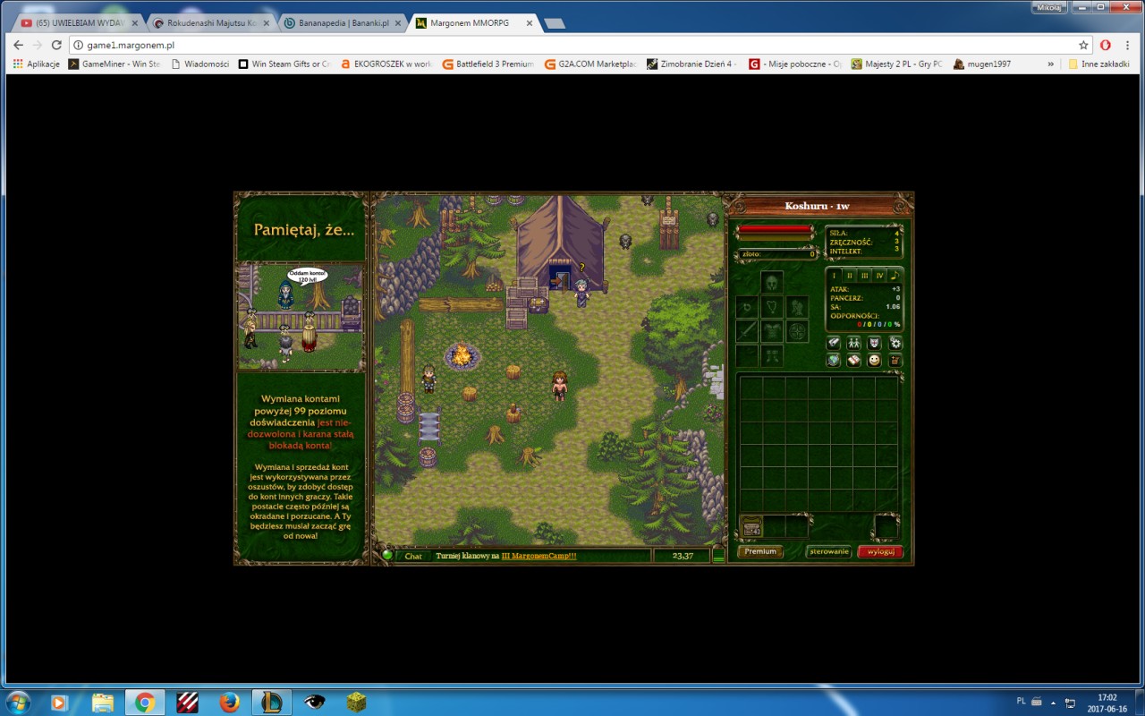Switch to the Bananapedia tab
This screenshot has width=1145, height=716.
click(x=343, y=22)
